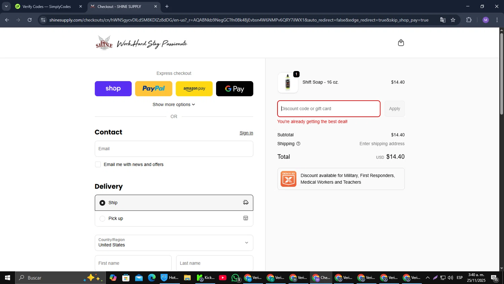504x284 pixels.
Task: Open WhatsApp from the taskbar
Action: pos(236,278)
